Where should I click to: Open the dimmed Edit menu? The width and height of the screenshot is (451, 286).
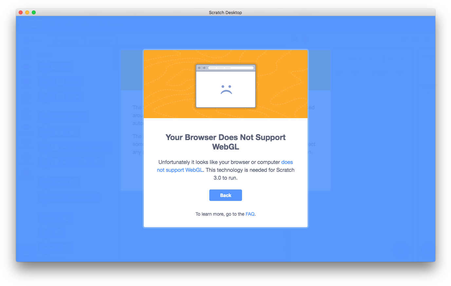[84, 24]
